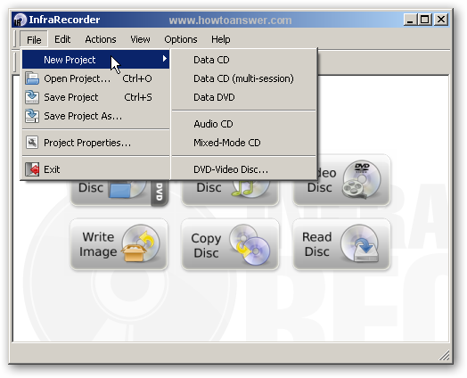467x378 pixels.
Task: Select Data CD in submenu
Action: coord(243,60)
